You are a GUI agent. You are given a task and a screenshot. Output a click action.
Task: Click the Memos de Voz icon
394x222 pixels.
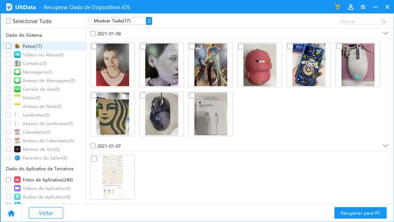tap(17, 149)
